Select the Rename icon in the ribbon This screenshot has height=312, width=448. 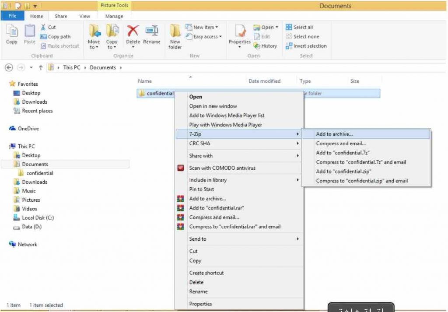152,31
